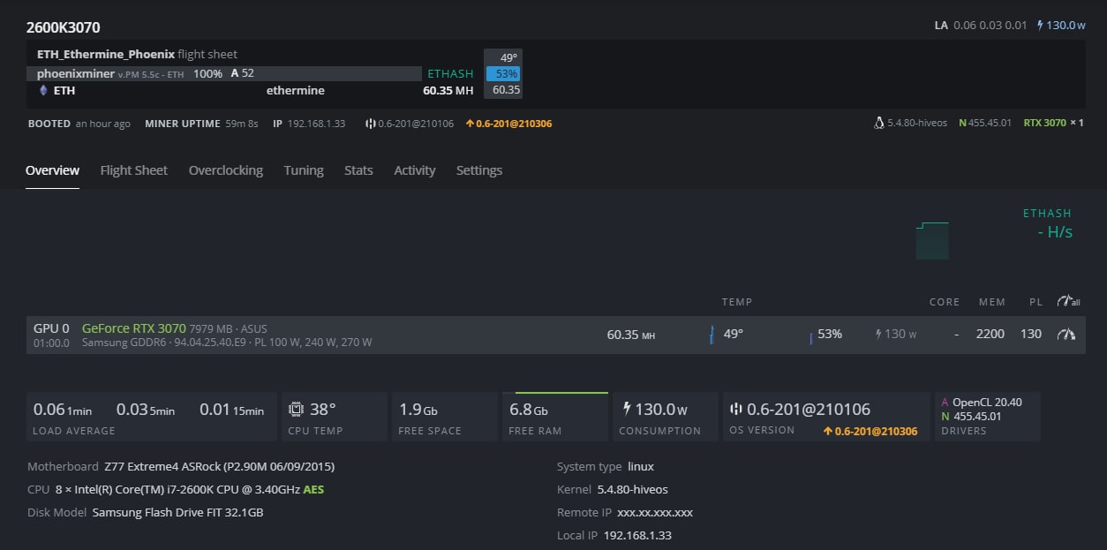This screenshot has height=550, width=1107.
Task: Click the GPU 0 temperature bar icon
Action: tap(712, 335)
